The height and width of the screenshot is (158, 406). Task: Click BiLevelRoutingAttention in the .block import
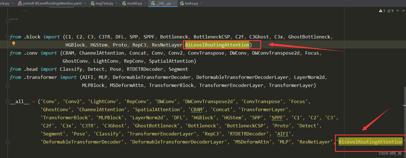[x=217, y=45]
